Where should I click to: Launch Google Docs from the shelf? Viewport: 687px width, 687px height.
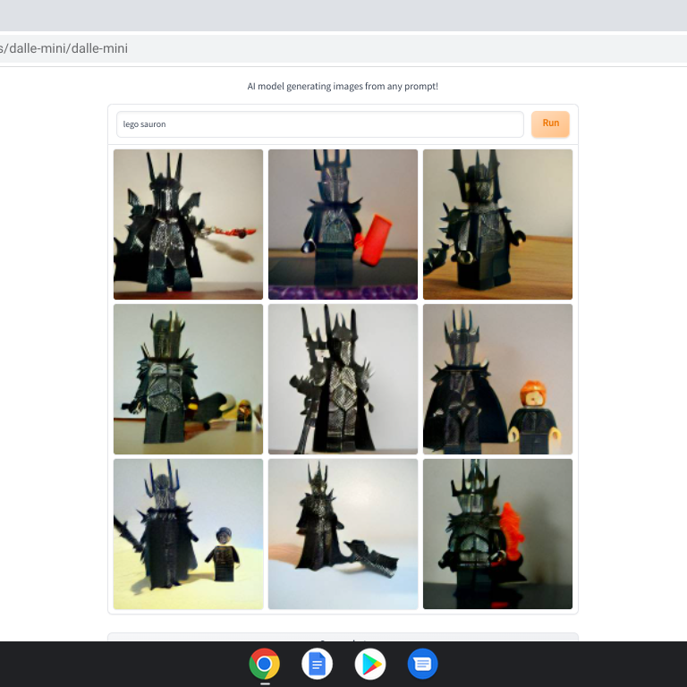pos(317,664)
